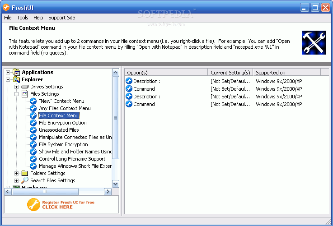Expand the Drives Settings node
333x226 pixels.
point(16,87)
